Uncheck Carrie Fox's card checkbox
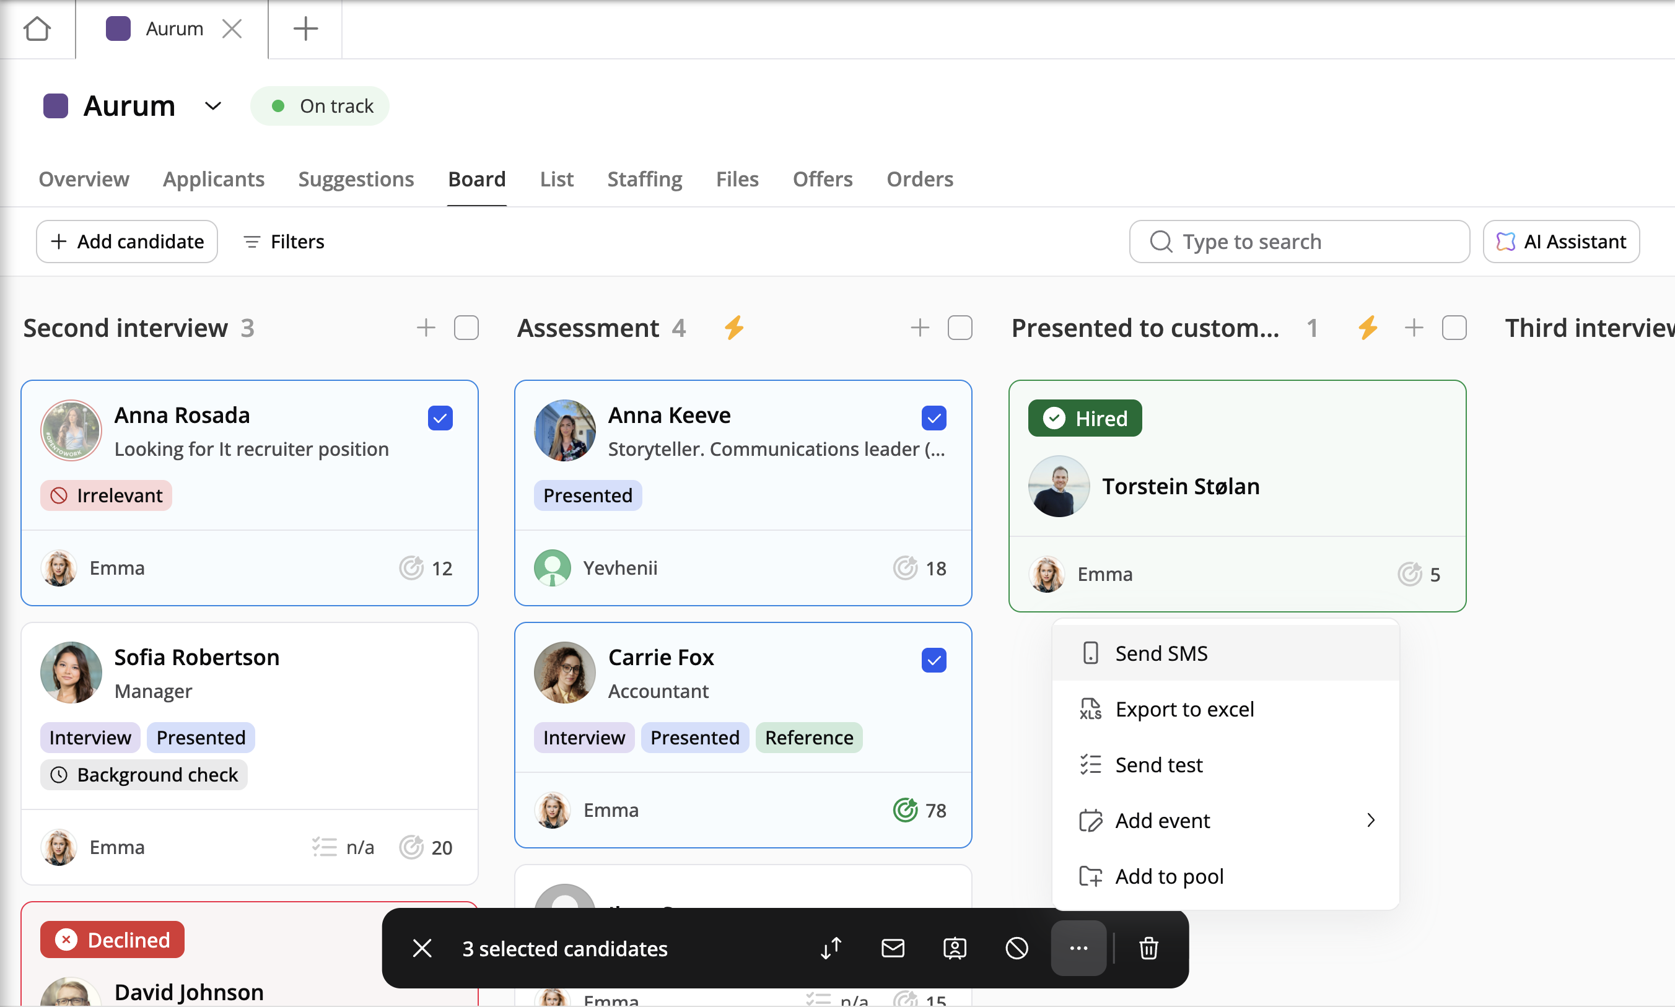 [934, 660]
